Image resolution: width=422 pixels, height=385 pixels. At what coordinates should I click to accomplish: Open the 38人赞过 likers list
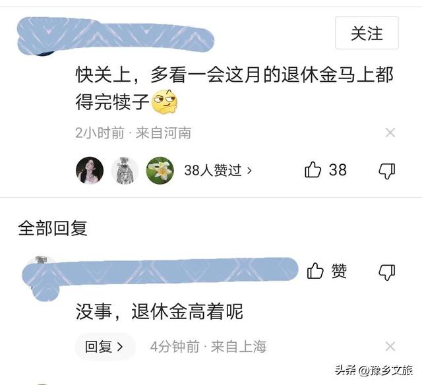pos(218,170)
